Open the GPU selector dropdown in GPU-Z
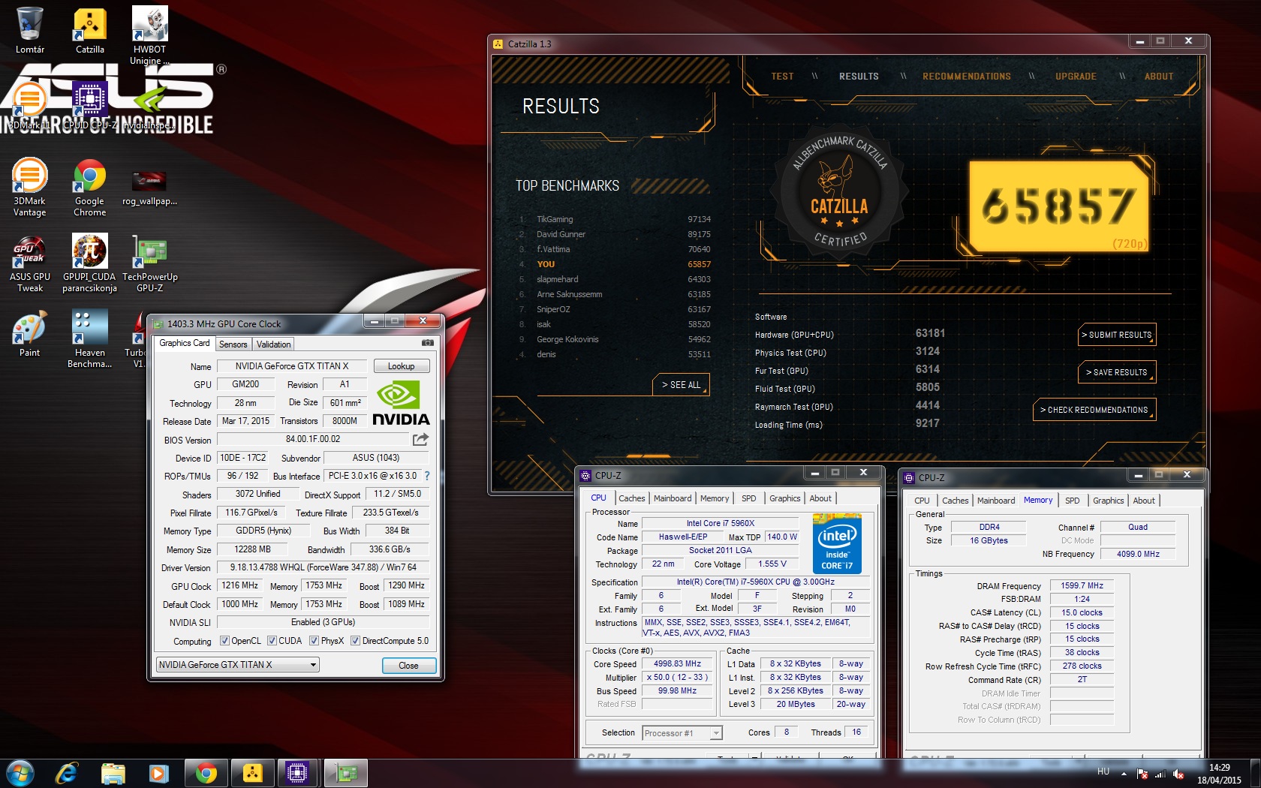This screenshot has height=788, width=1261. (238, 665)
